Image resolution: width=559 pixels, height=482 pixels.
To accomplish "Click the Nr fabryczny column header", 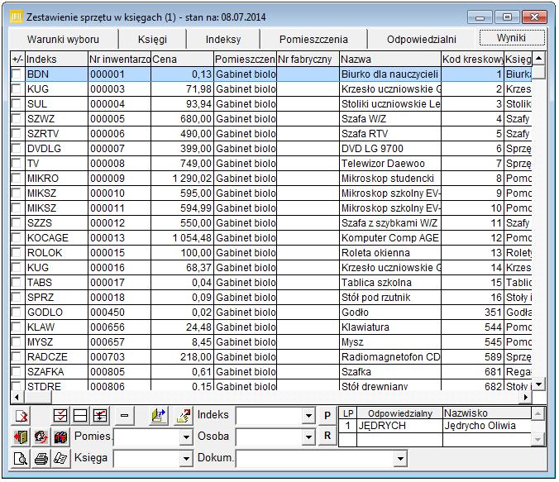I will 308,60.
